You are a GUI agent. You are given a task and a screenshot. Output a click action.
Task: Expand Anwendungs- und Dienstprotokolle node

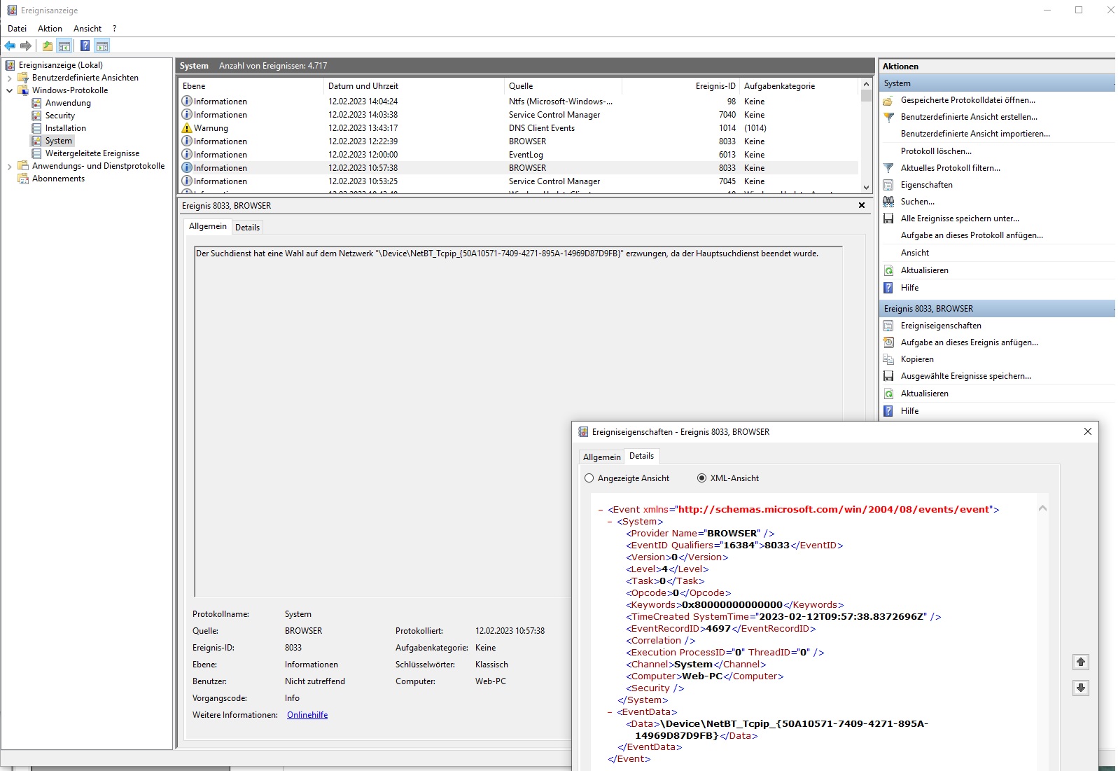pos(9,166)
